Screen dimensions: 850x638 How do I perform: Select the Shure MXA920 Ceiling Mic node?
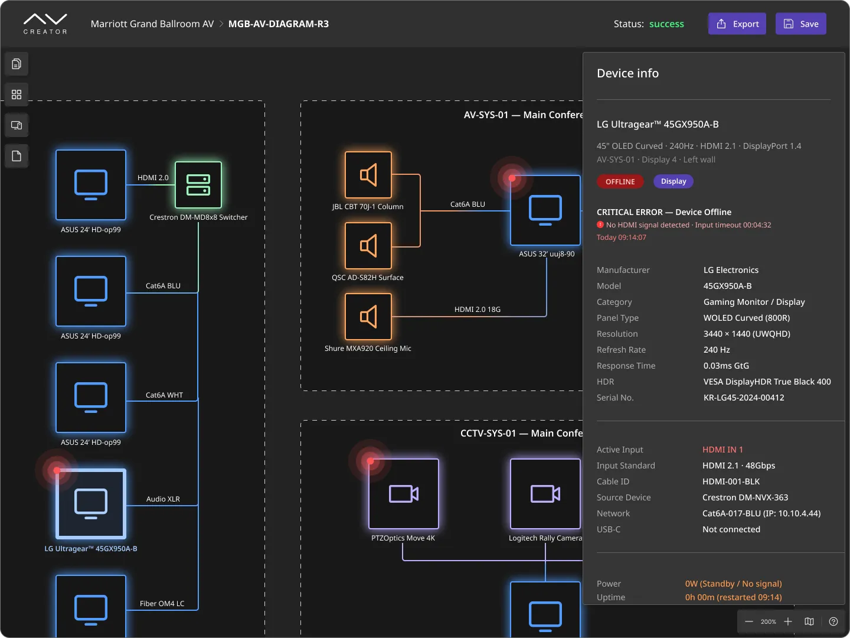point(368,317)
